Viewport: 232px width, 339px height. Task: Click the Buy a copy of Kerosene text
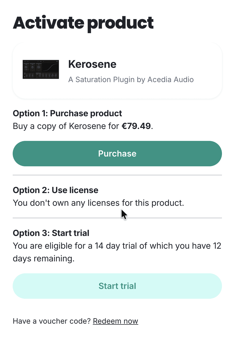point(66,126)
